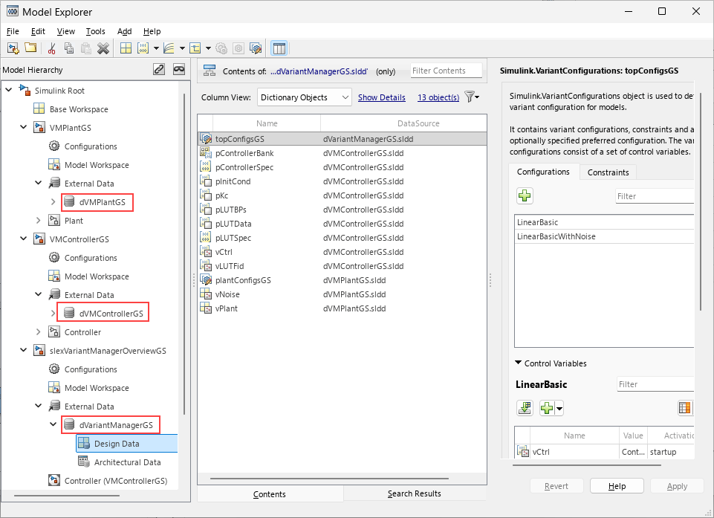Open the View menu
Viewport: 714px width, 518px height.
(65, 31)
